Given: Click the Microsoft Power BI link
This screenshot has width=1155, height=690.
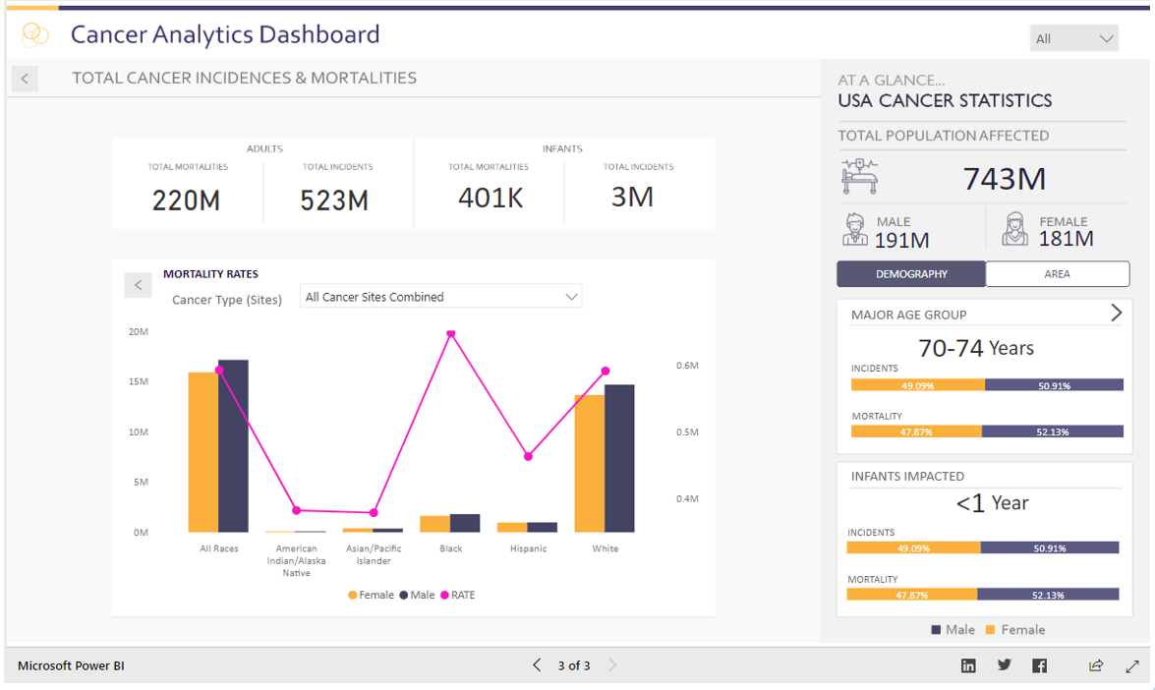Looking at the screenshot, I should (x=69, y=665).
